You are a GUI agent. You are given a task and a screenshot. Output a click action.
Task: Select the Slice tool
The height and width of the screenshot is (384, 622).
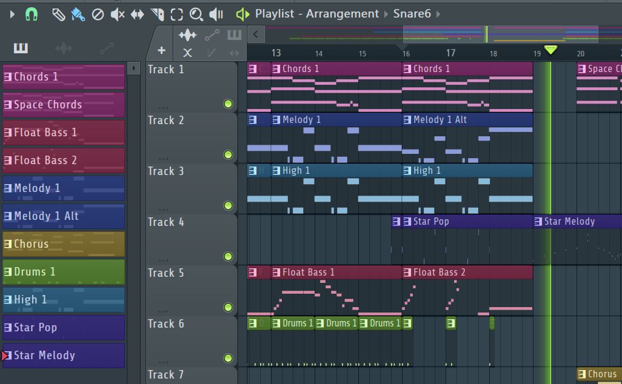tap(157, 13)
